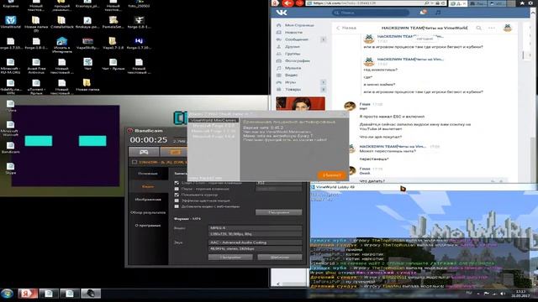Open VK notifications bell icon
538x302 pixels.
click(x=424, y=13)
